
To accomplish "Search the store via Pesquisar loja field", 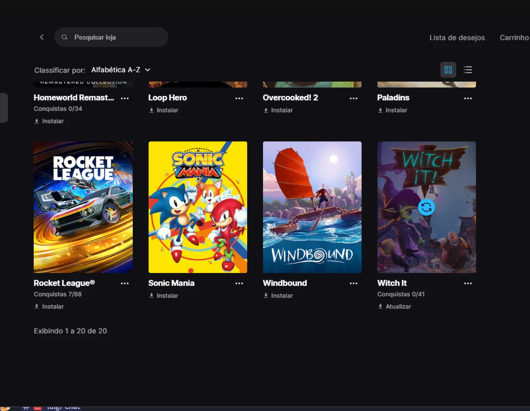I will pyautogui.click(x=111, y=37).
